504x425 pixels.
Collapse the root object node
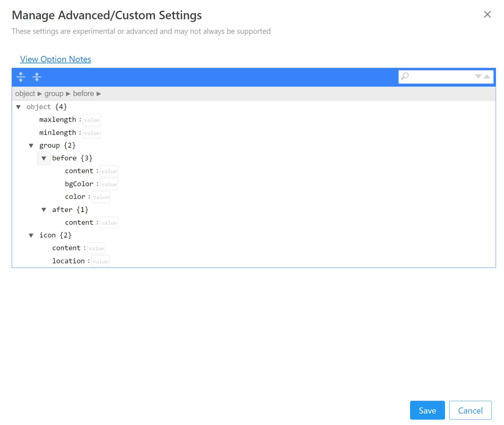click(x=18, y=107)
